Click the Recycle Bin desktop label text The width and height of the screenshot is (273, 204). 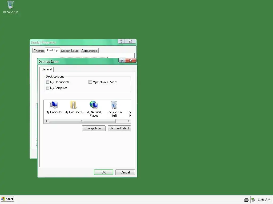pos(10,12)
